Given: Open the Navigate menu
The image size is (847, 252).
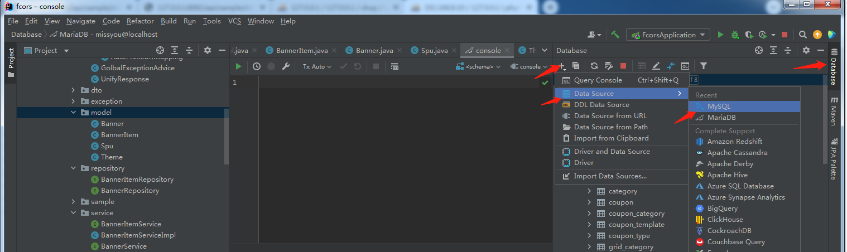Looking at the screenshot, I should point(81,21).
